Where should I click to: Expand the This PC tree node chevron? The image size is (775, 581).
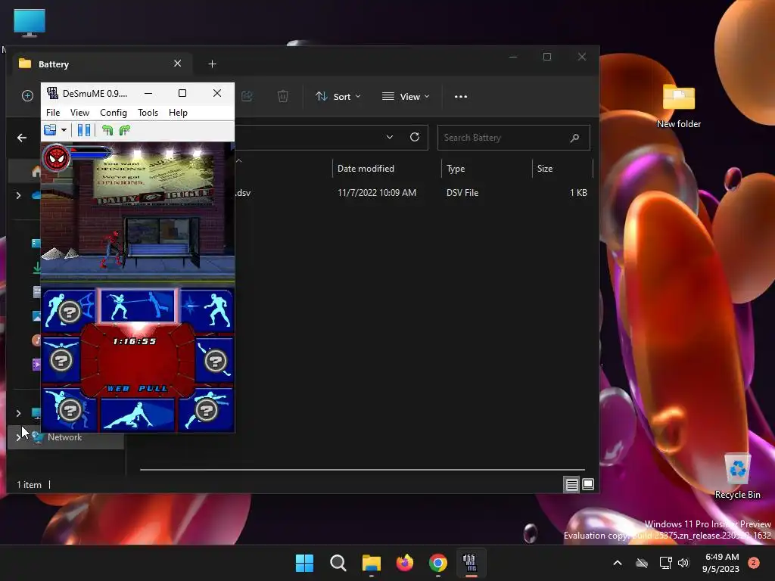tap(19, 413)
